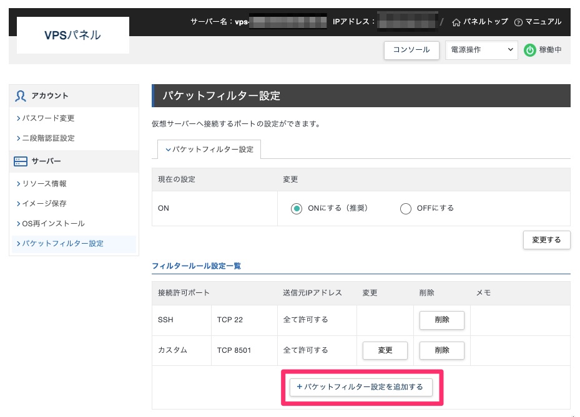Delete the SSH TCP 22 rule
The image size is (580, 417).
442,320
